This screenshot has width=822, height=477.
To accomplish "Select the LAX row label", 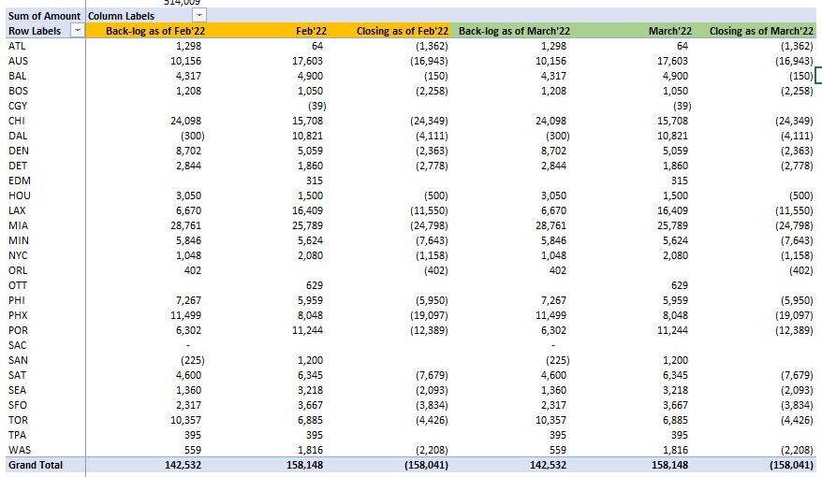I will [17, 210].
